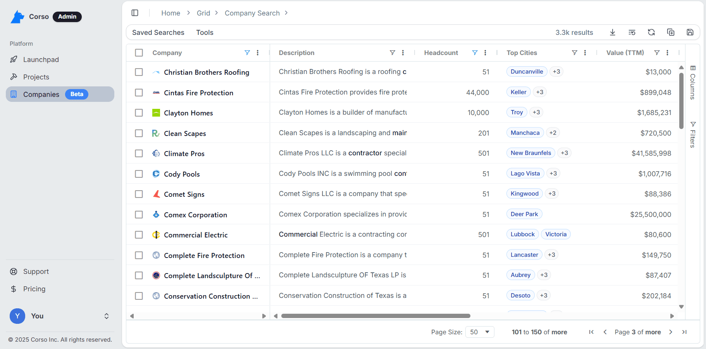The width and height of the screenshot is (706, 349).
Task: Click the scroll-right arrow under the Company column
Action: pyautogui.click(x=264, y=316)
